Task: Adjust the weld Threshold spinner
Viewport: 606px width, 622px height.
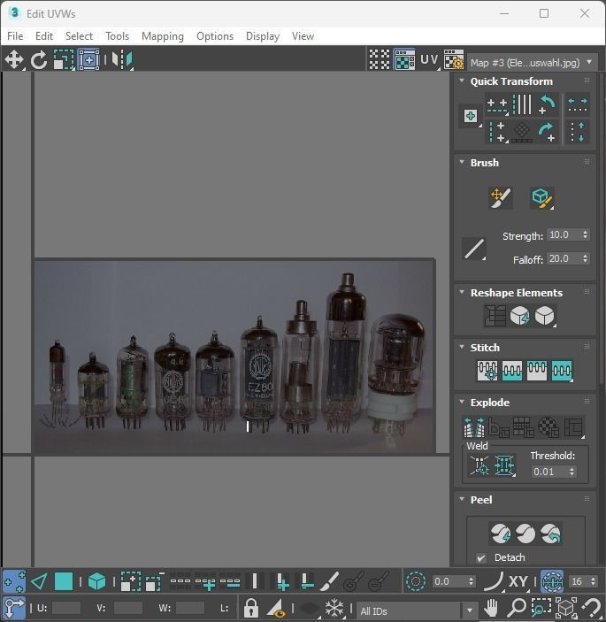Action: point(571,472)
